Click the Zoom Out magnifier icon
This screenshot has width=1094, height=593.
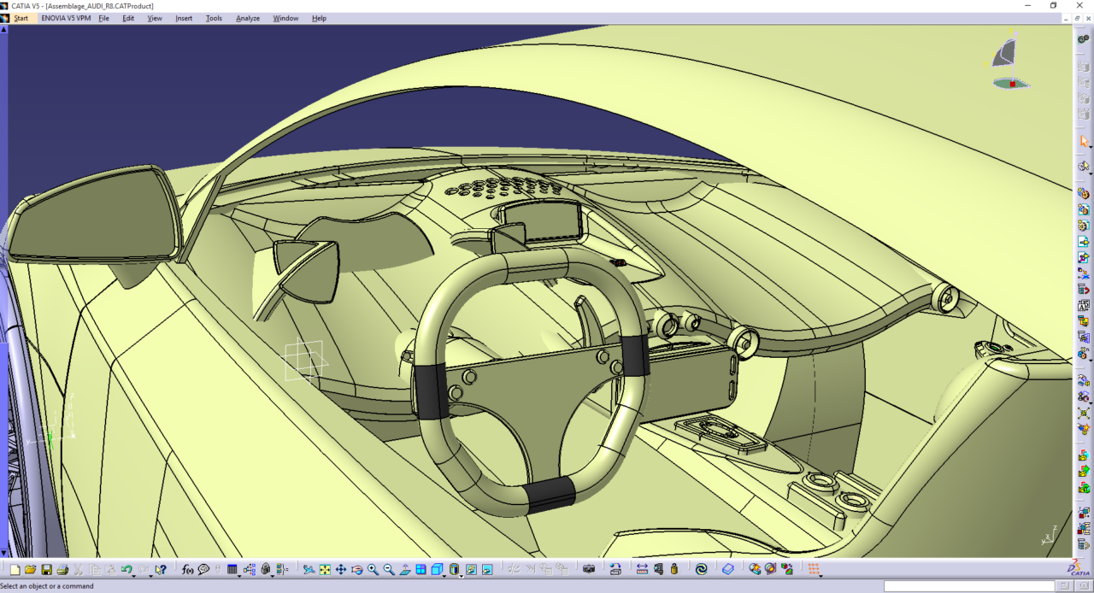[389, 569]
